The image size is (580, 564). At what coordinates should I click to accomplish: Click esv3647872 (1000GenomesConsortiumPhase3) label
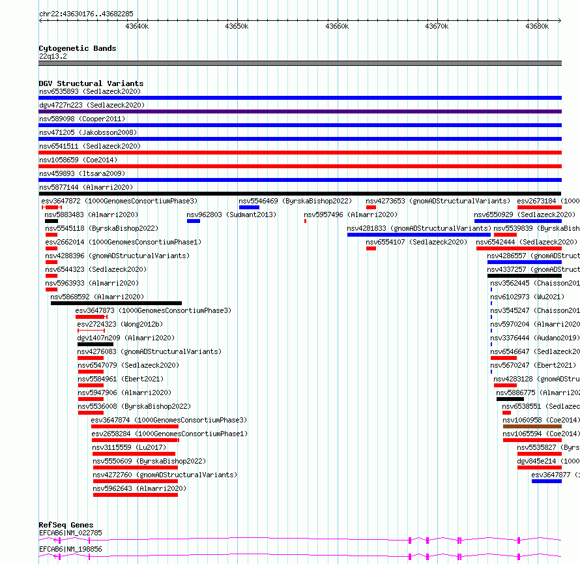[119, 201]
